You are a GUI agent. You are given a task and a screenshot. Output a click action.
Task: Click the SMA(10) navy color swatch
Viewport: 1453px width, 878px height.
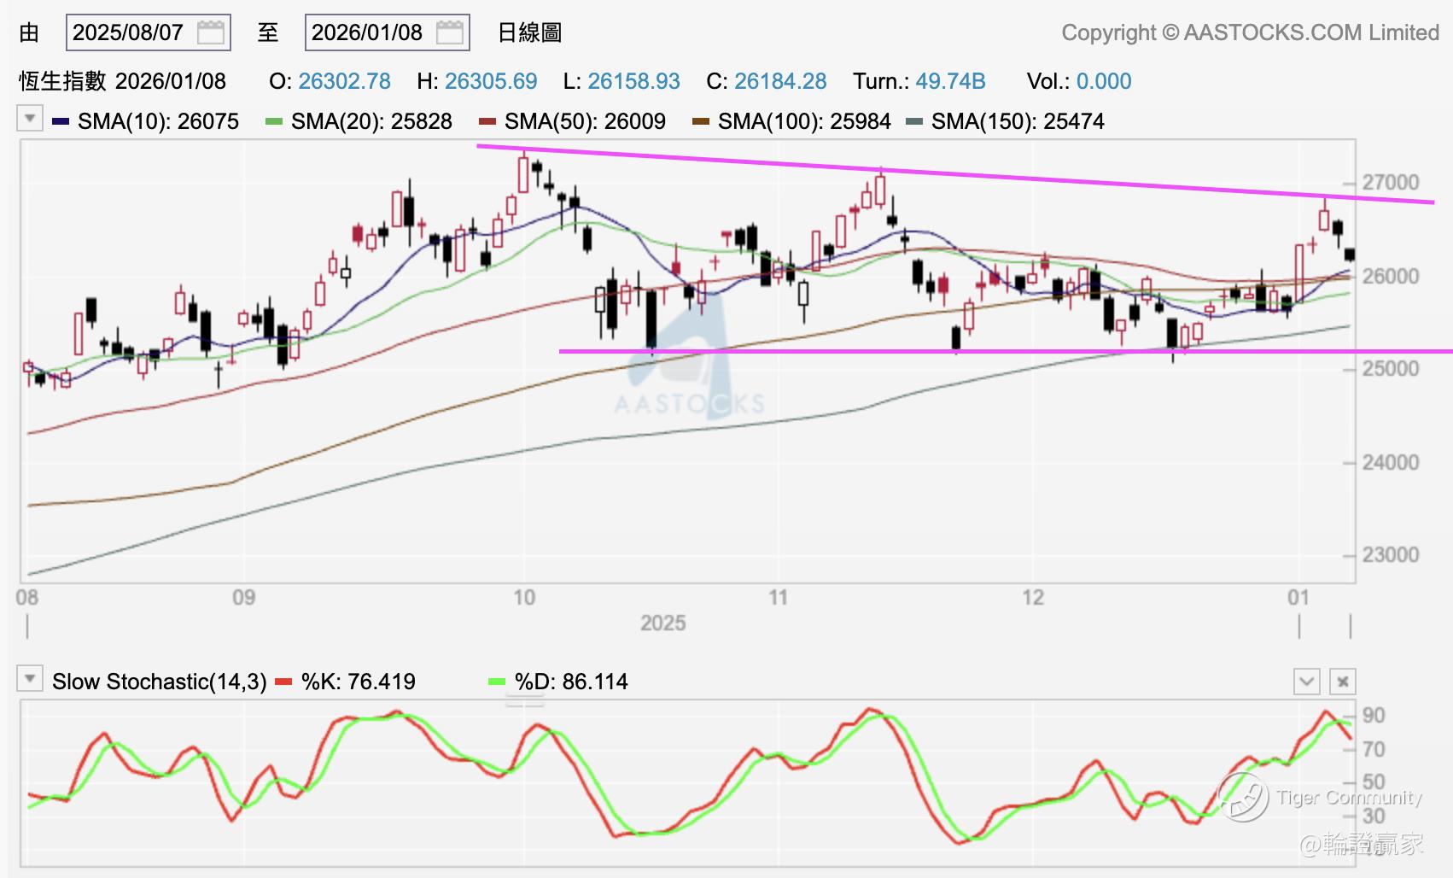[61, 122]
